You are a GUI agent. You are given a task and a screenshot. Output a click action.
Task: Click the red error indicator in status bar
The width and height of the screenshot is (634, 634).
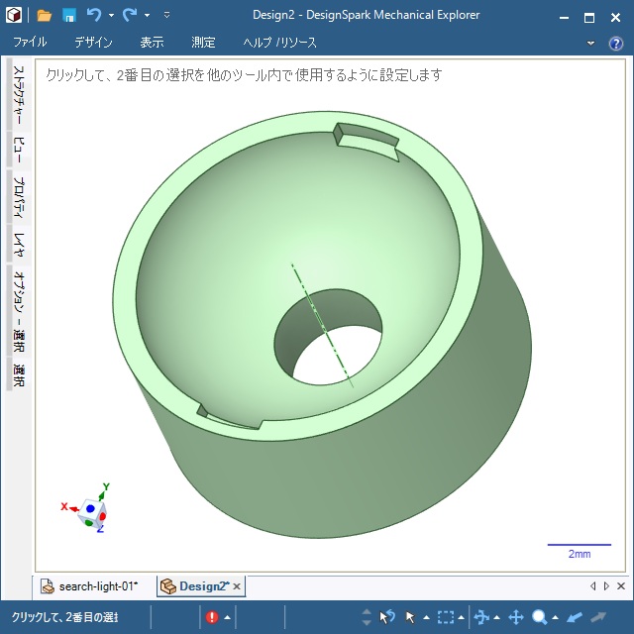pyautogui.click(x=212, y=617)
